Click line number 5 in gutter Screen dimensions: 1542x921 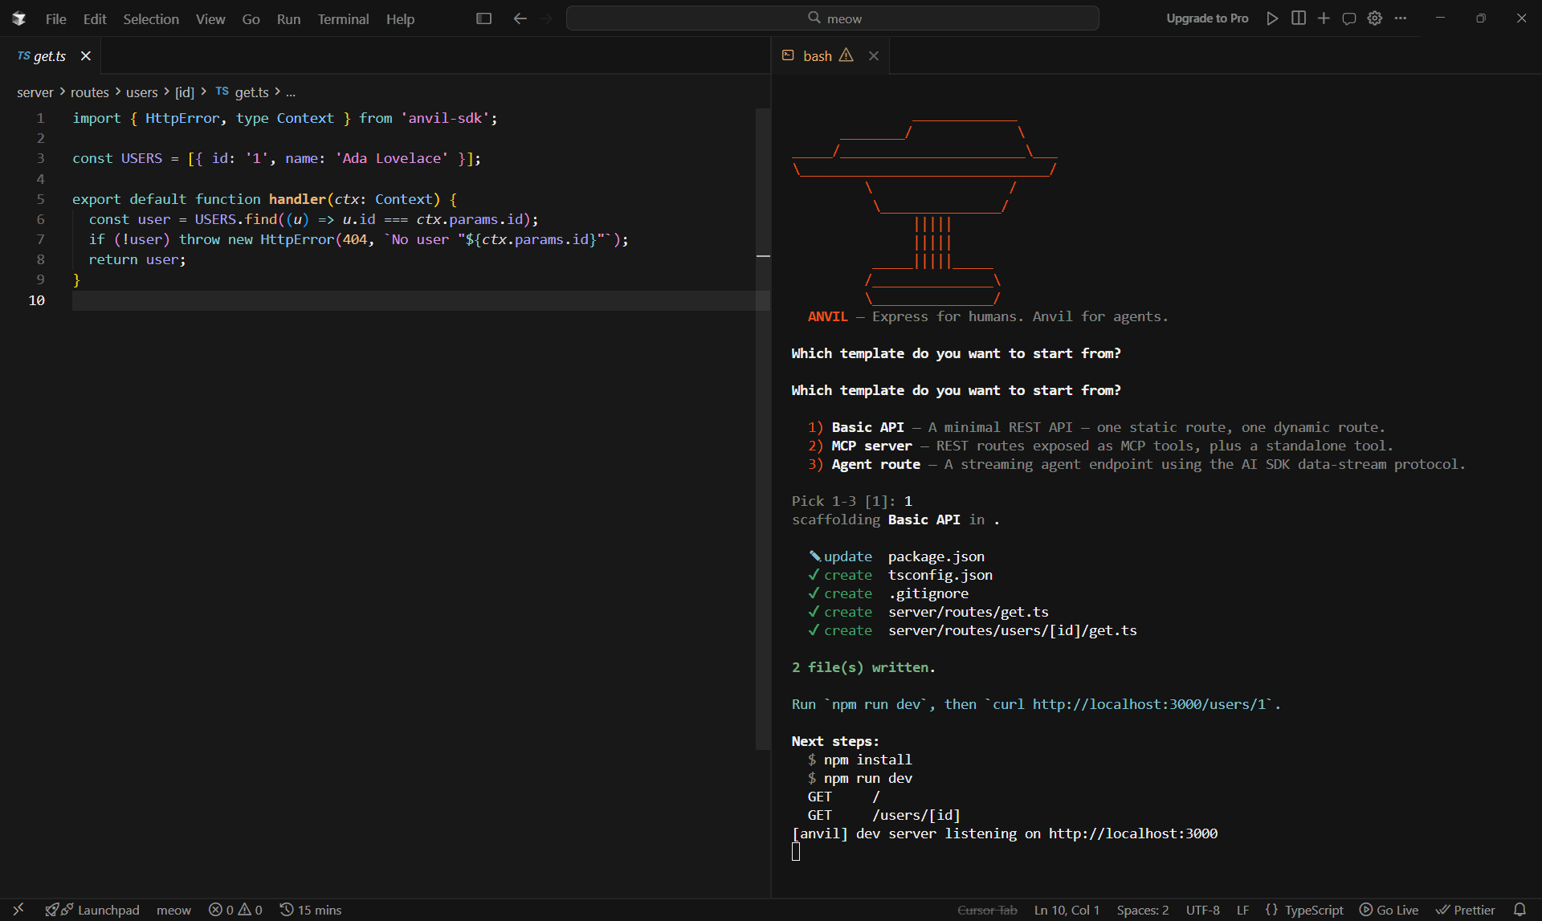[40, 199]
